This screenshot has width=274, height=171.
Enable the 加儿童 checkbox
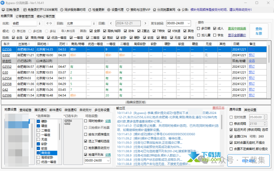coord(198,35)
